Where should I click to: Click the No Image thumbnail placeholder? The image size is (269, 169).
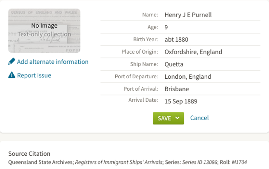tap(44, 31)
